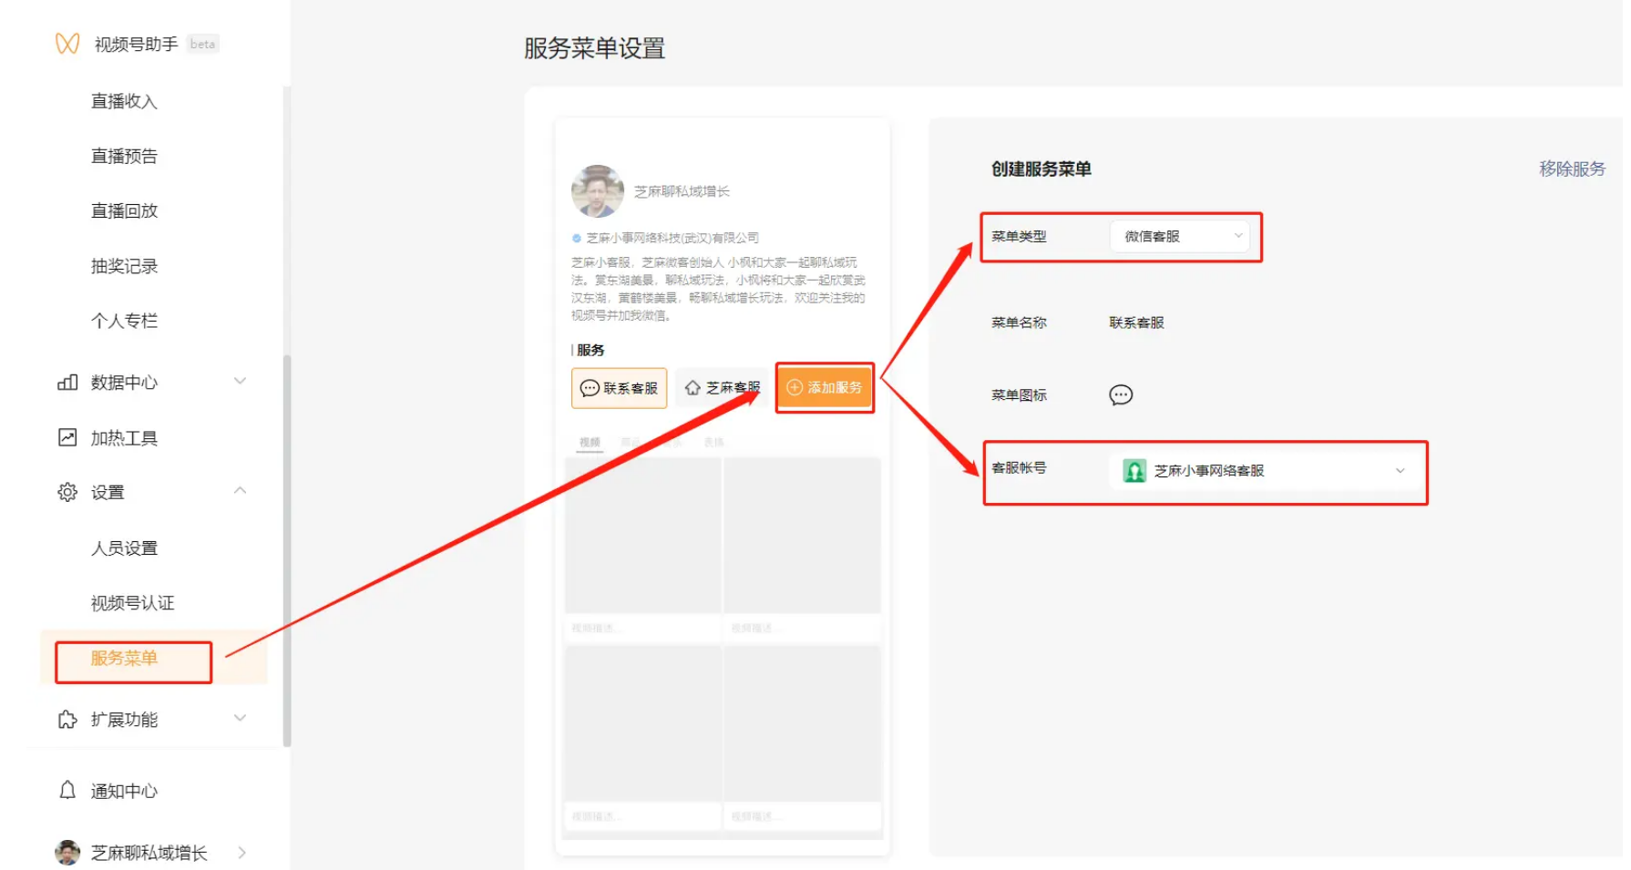Click the 添加服务 button

[825, 387]
